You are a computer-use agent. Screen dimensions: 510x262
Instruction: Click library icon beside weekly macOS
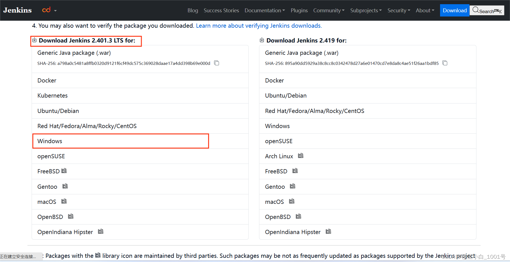[292, 201]
